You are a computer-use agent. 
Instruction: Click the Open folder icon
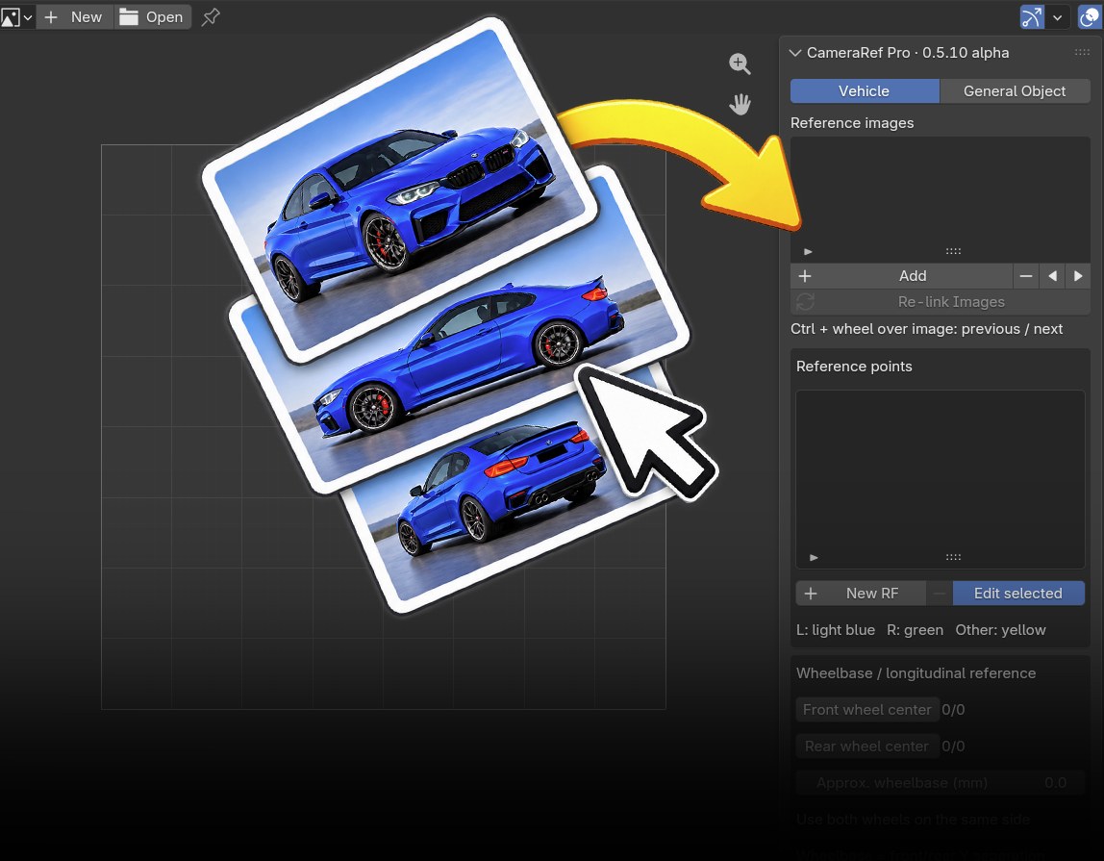[128, 17]
